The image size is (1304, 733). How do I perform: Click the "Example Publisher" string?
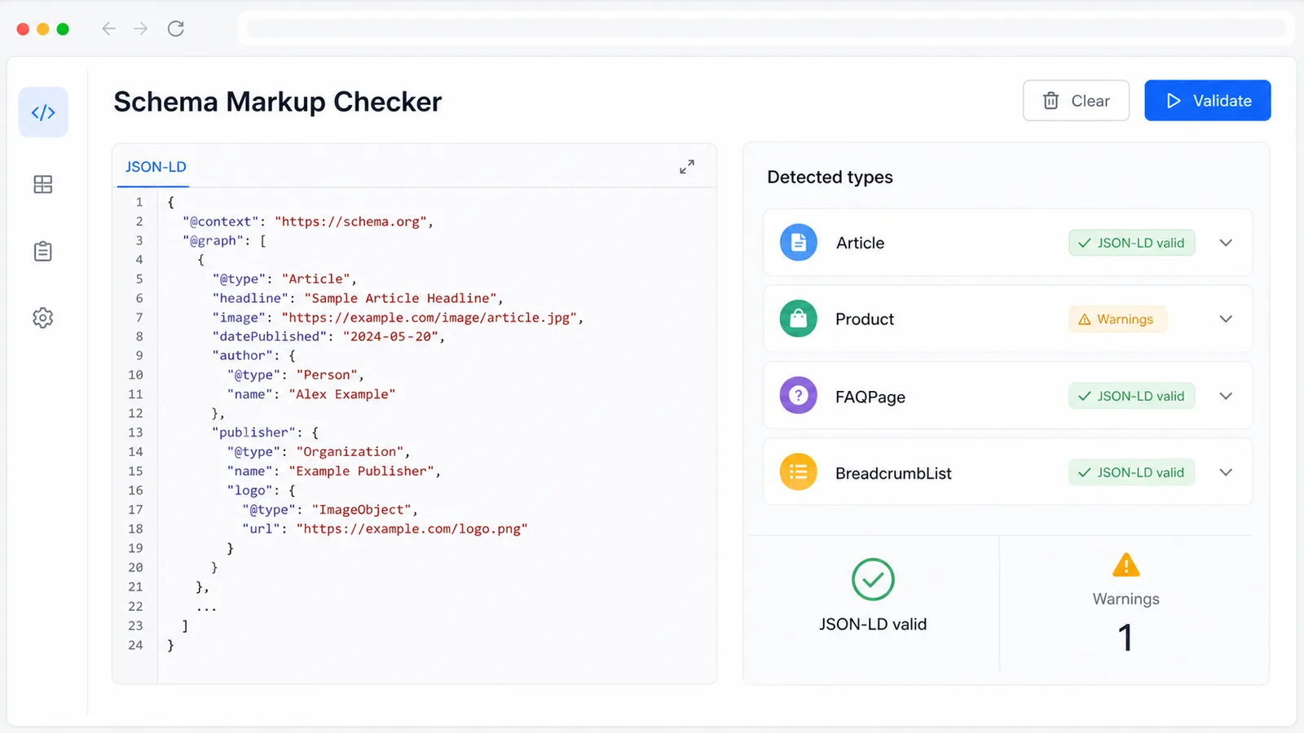click(361, 471)
